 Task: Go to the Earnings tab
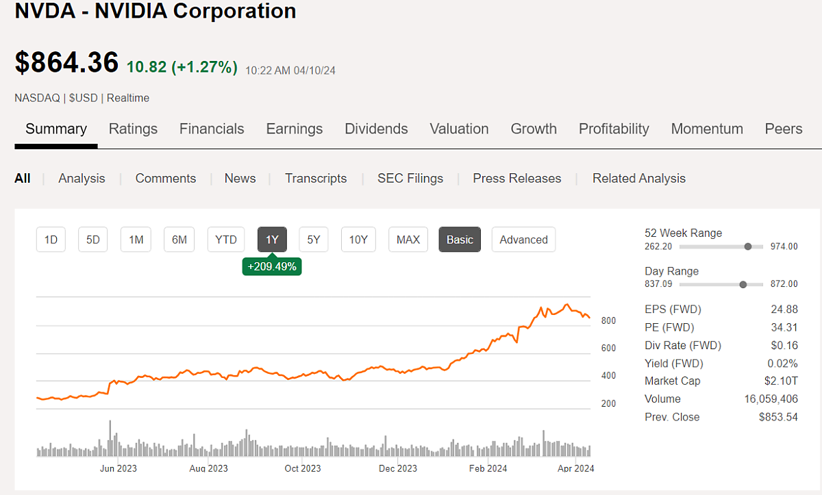295,129
